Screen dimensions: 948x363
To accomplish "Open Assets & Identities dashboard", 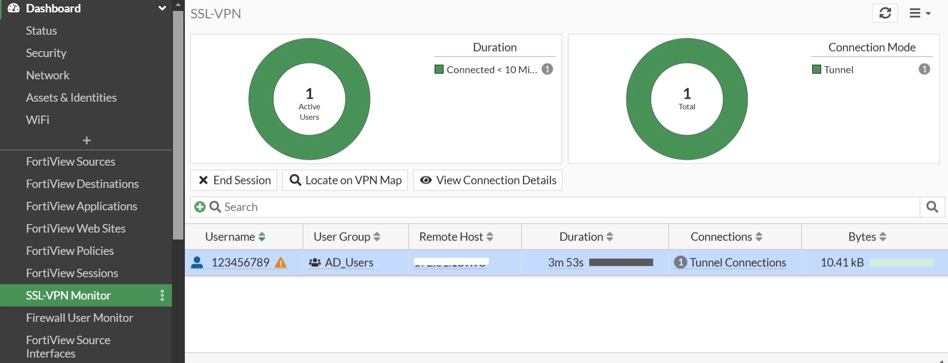I will 71,98.
